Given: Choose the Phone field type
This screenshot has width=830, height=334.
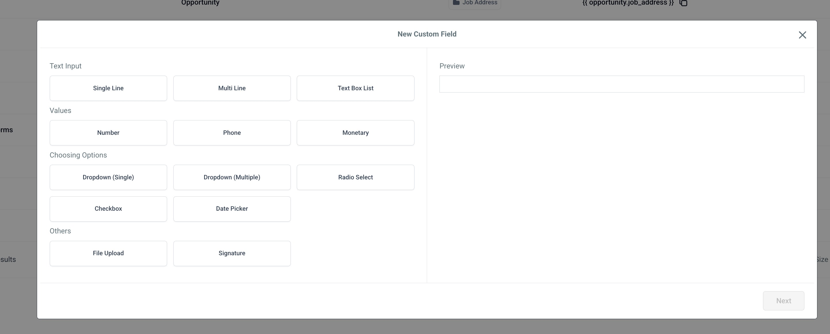Looking at the screenshot, I should pos(232,133).
